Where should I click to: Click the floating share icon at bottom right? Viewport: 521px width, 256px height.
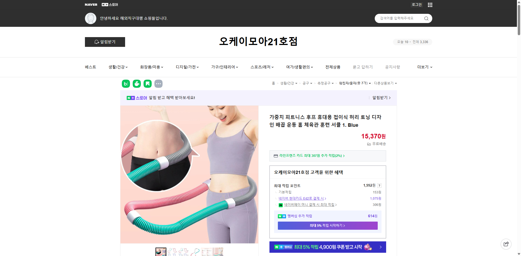click(x=506, y=244)
